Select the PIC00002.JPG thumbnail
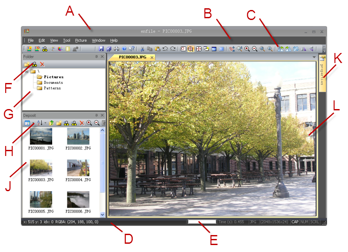 (x=78, y=136)
